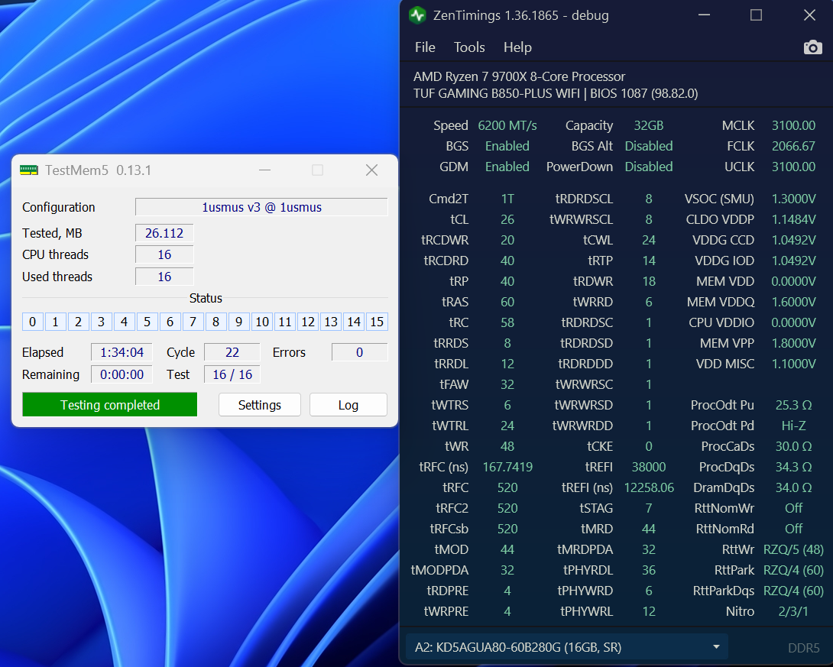
Task: Close the ZenTimings window
Action: (x=809, y=15)
